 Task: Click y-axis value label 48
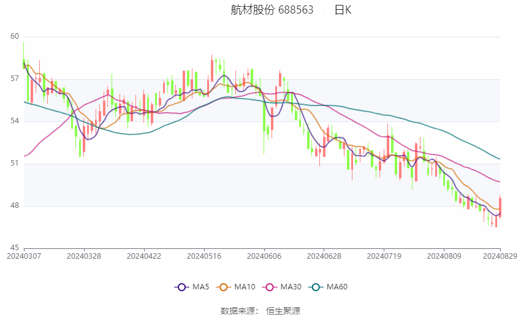[x=15, y=205]
